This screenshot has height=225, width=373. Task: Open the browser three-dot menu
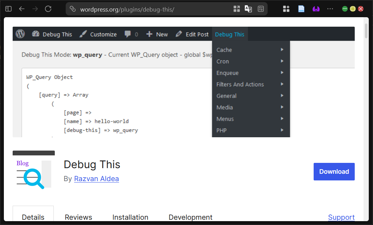330,9
